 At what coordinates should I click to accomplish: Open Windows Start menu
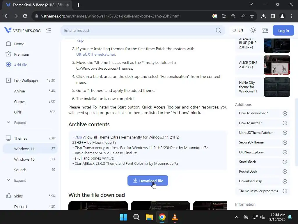123,217
